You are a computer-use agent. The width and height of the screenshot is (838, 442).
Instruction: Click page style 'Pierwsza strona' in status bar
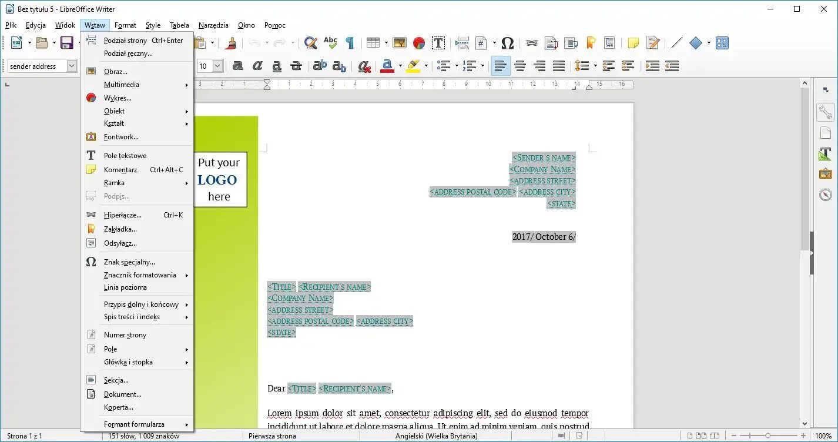[x=272, y=436]
